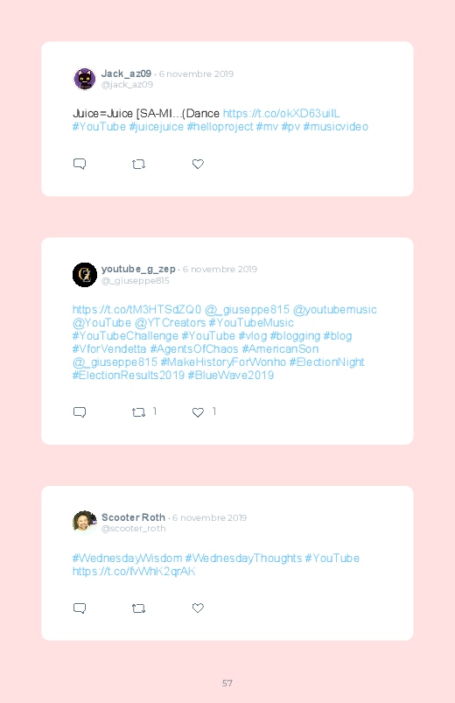The height and width of the screenshot is (703, 455).
Task: Open the #ElectionNight hashtag
Action: point(326,362)
